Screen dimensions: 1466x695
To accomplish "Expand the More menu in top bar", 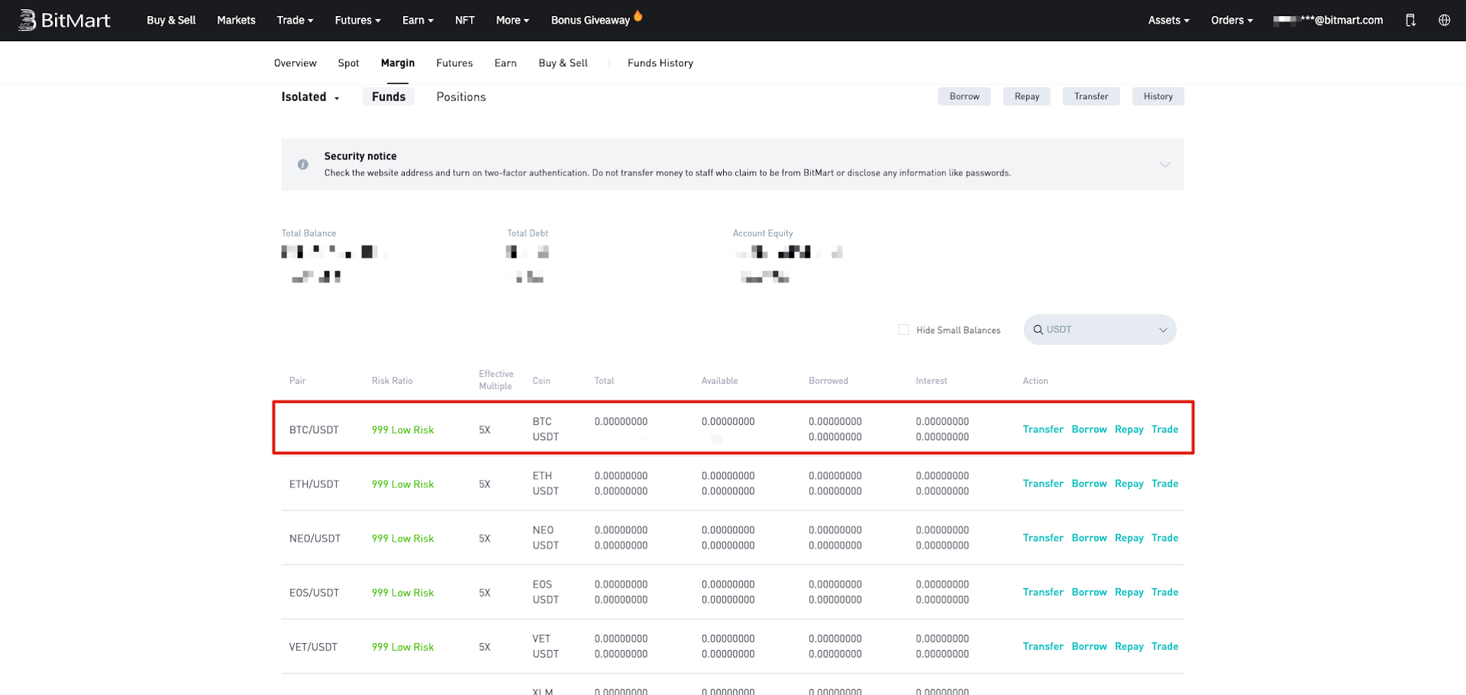I will click(512, 21).
